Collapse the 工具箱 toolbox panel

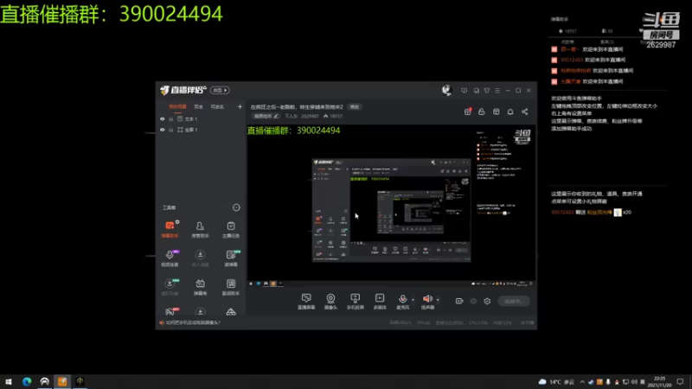[x=236, y=207]
